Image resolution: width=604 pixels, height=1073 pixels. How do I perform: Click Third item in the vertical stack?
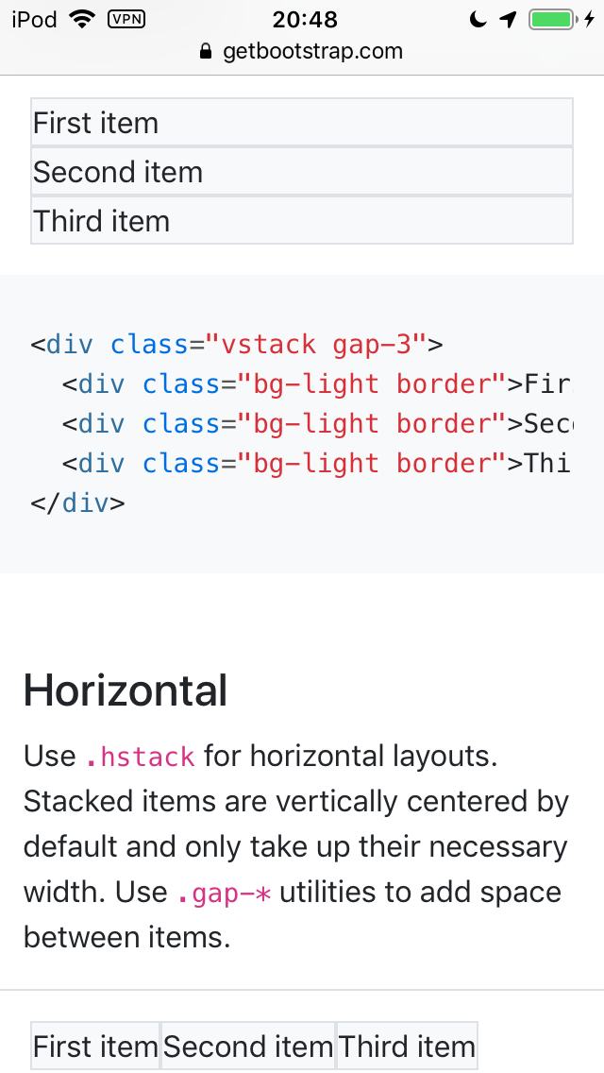[x=302, y=220]
